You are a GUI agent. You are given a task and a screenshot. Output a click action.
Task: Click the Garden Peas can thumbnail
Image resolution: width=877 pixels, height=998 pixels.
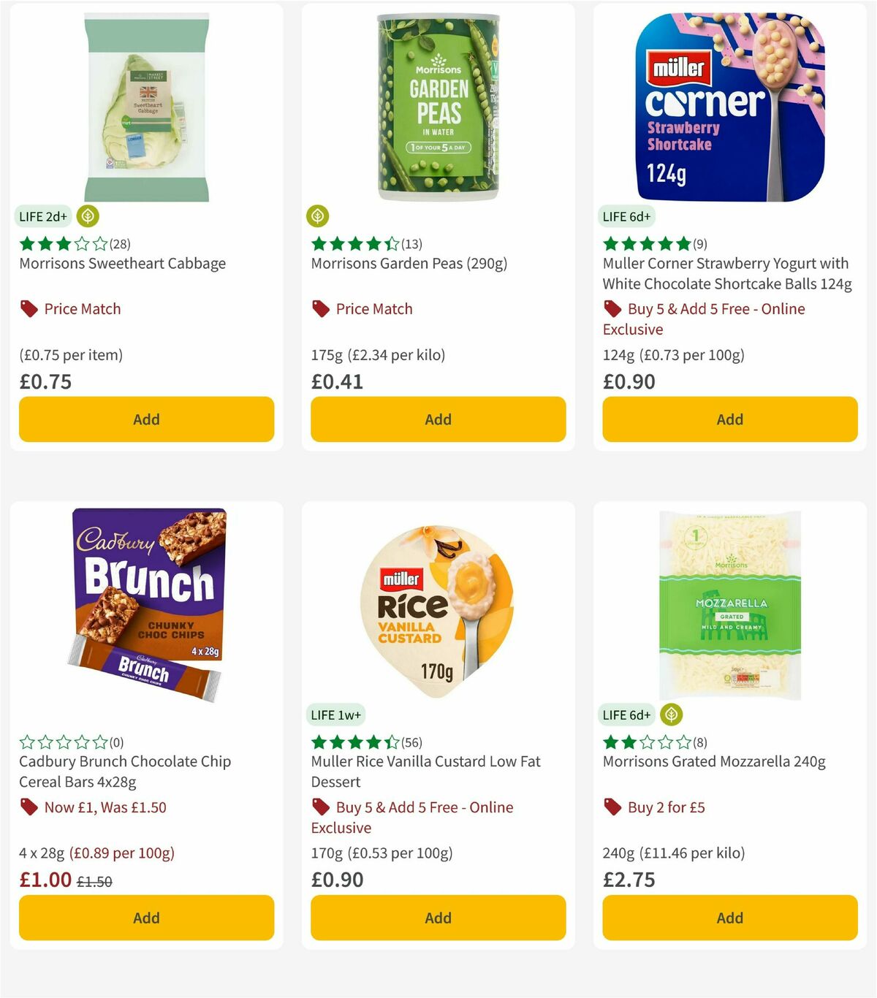438,106
